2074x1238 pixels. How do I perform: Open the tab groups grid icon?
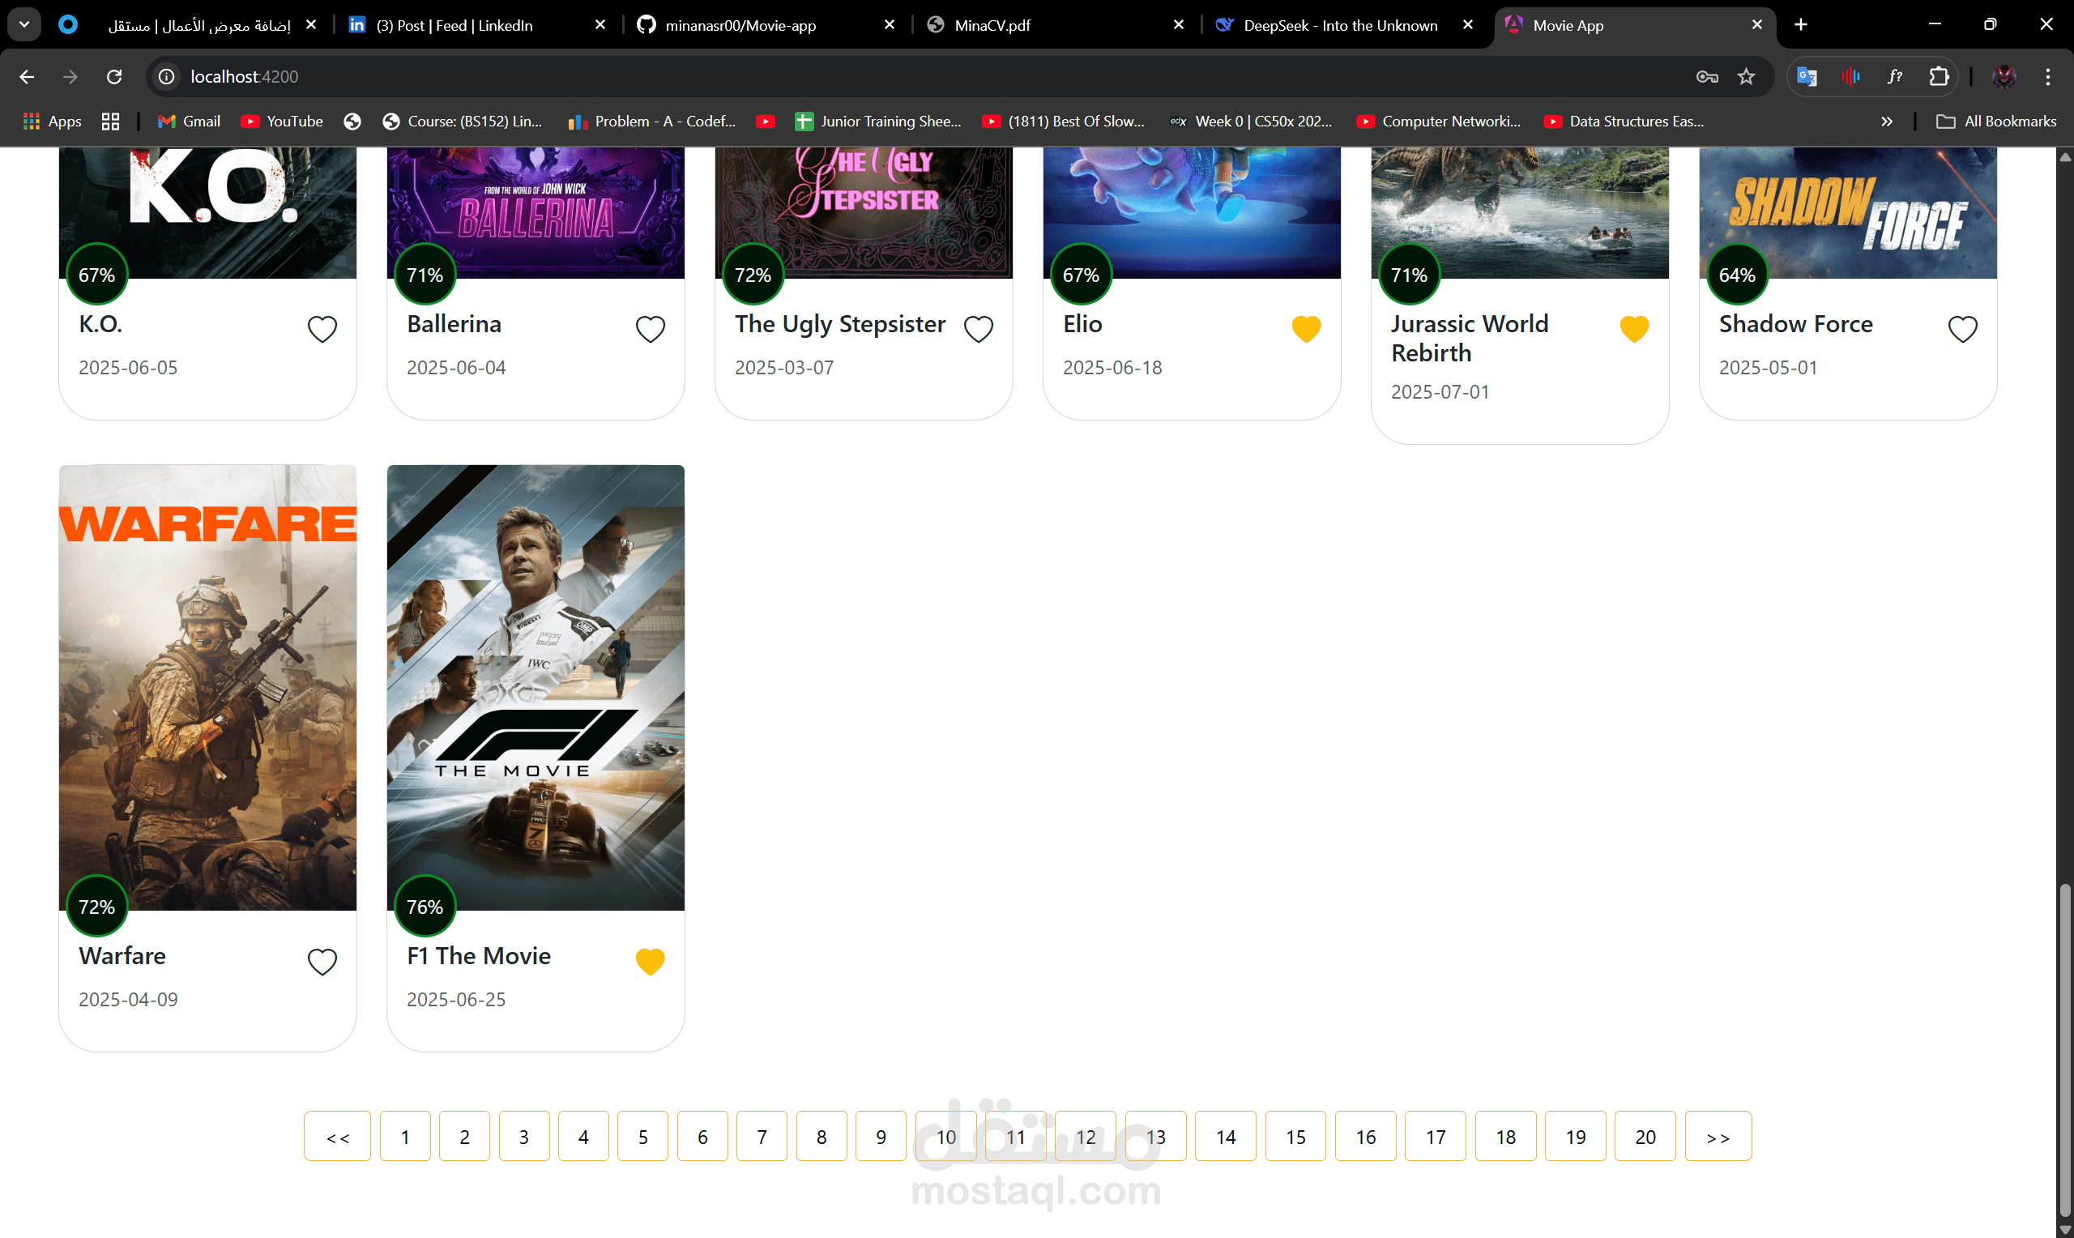[110, 122]
